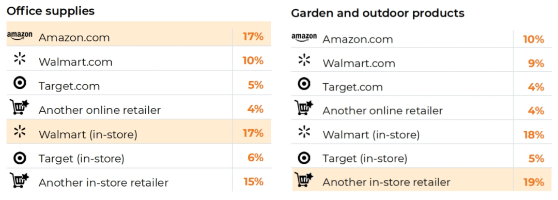Screen dimensions: 558x200
Task: Click the Target bullseye icon beside Target.com in Garden section
Action: pyautogui.click(x=304, y=84)
